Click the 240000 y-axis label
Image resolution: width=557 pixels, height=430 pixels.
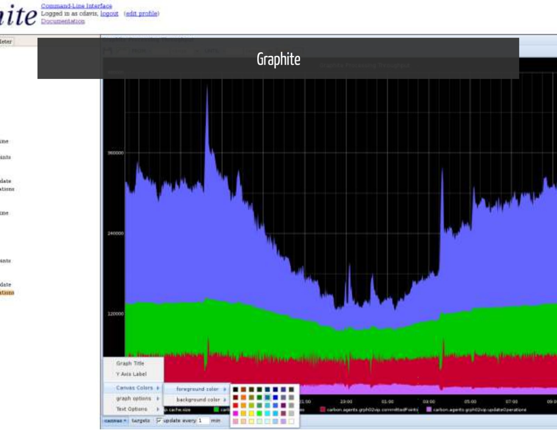[x=116, y=233]
